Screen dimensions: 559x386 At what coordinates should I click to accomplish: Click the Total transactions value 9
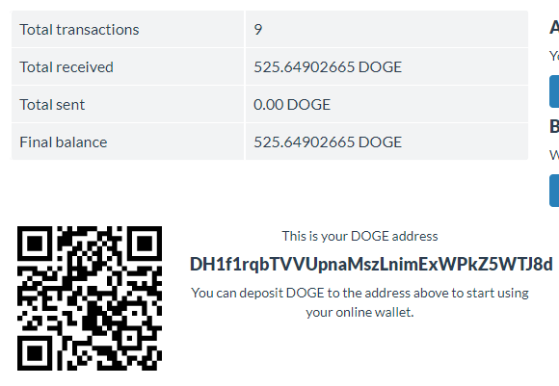tap(258, 30)
